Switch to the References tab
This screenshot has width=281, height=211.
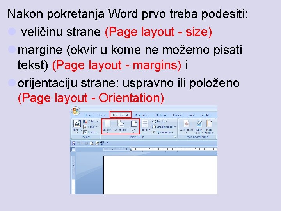tap(142, 115)
